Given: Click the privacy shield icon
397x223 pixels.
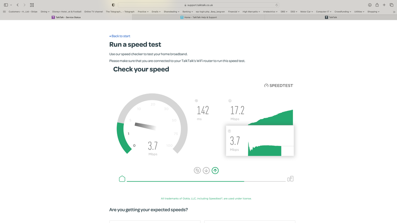Looking at the screenshot, I should 113,5.
